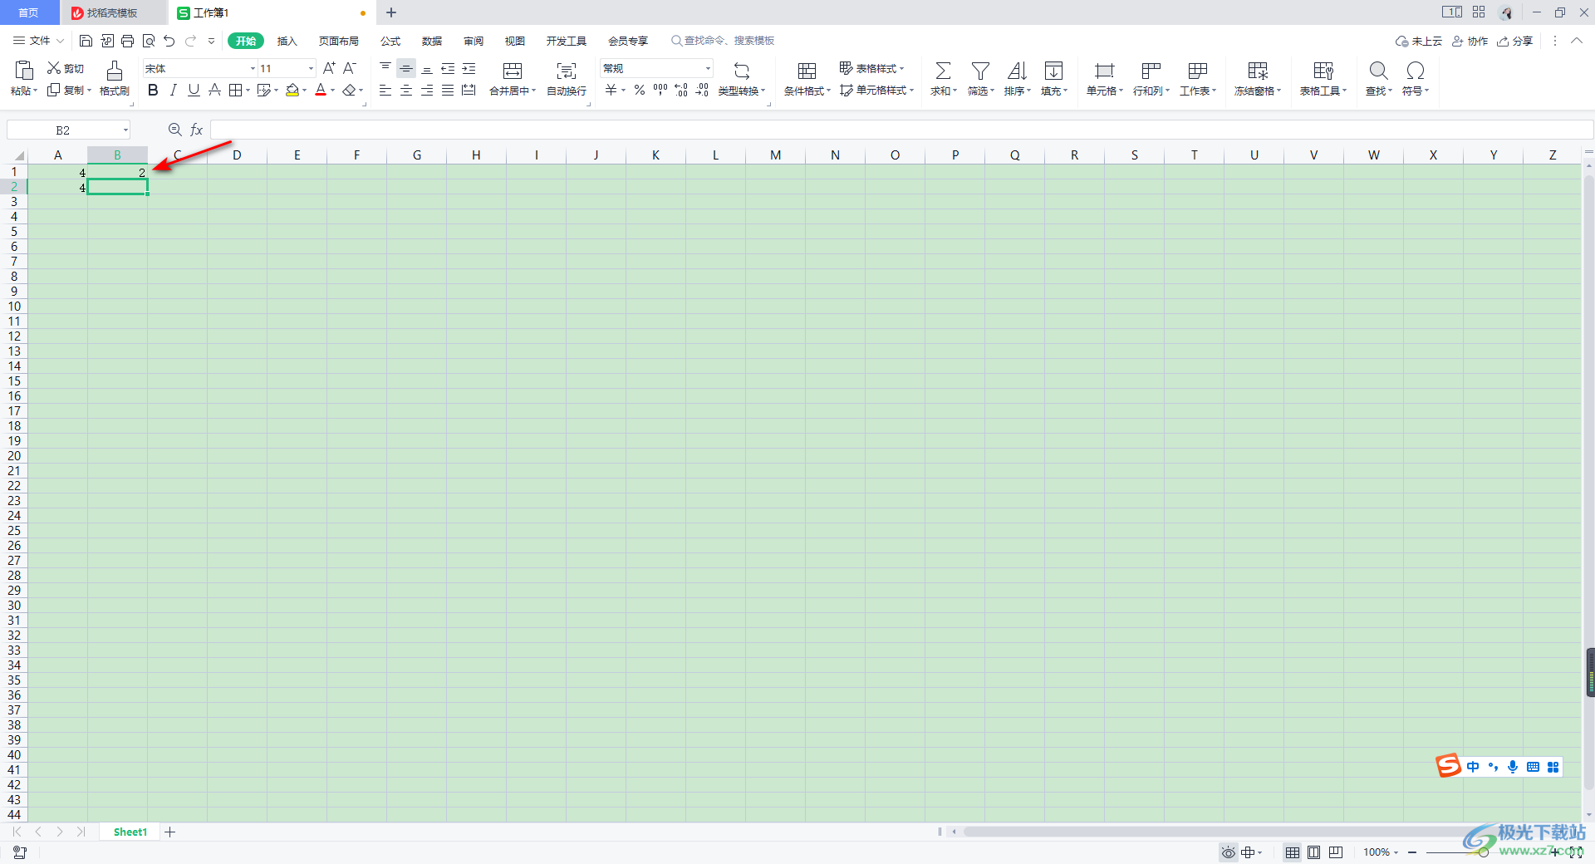Image resolution: width=1595 pixels, height=864 pixels.
Task: Click the Sort 排序 icon
Action: click(1017, 71)
